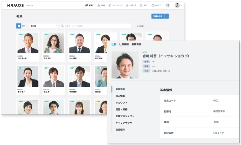Open the ヘルプ help menu
Image resolution: width=241 pixels, height=145 pixels.
tap(156, 5)
